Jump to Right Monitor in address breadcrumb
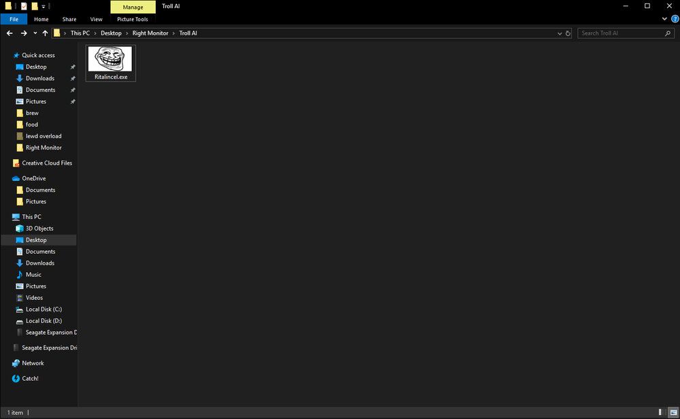This screenshot has height=419, width=680. pos(150,33)
